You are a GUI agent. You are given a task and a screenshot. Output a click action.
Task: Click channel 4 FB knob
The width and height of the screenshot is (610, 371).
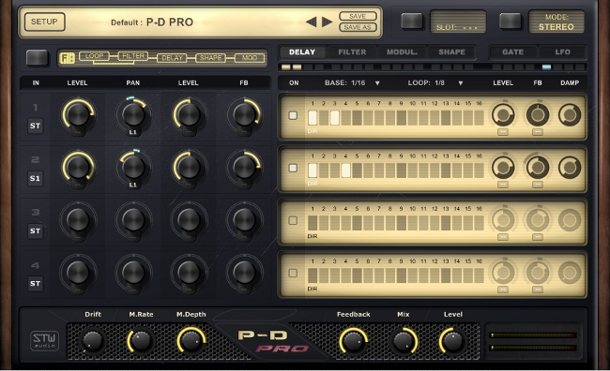pyautogui.click(x=244, y=272)
